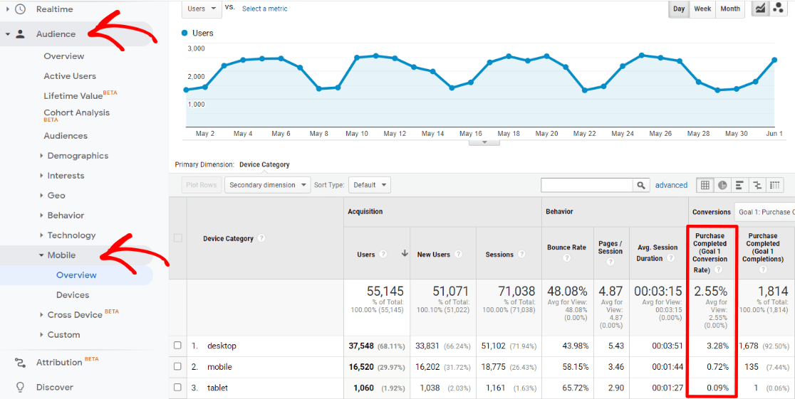The width and height of the screenshot is (795, 399).
Task: Click help icon next to Avg. Session Duration
Action: pyautogui.click(x=670, y=258)
